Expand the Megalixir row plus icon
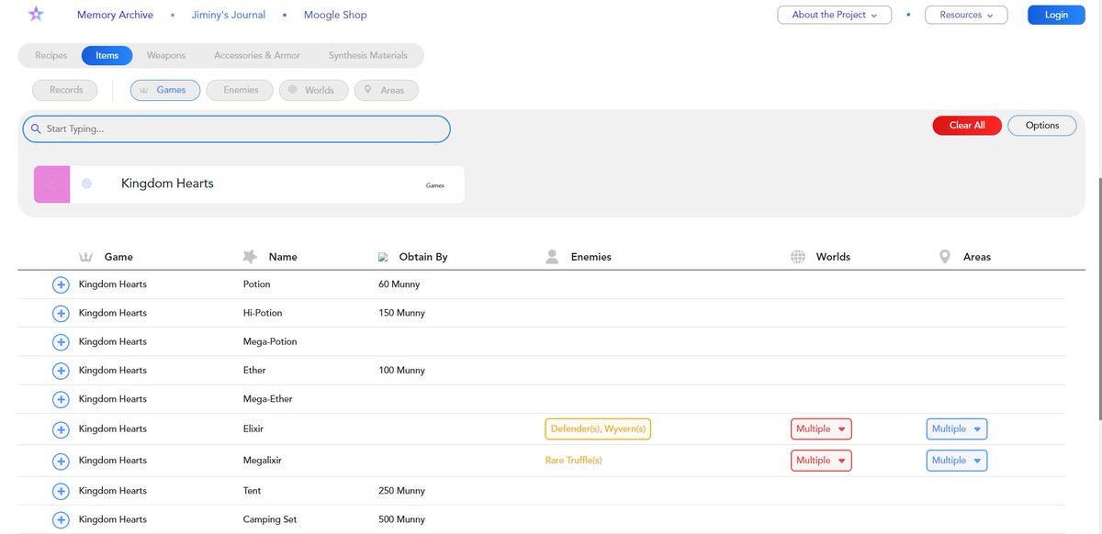The image size is (1102, 534). tap(61, 461)
